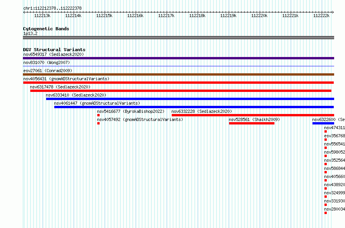
Task: Click the red nsv6332228 variant bar
Action: tap(253, 115)
